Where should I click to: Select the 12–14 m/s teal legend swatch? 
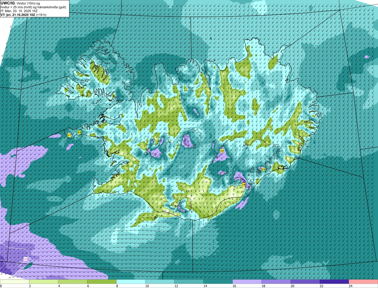coord(189,282)
